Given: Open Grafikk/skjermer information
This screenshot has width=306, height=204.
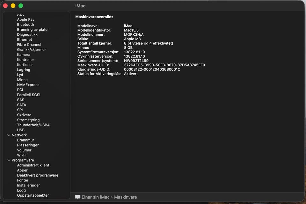Looking at the screenshot, I should pyautogui.click(x=32, y=50).
